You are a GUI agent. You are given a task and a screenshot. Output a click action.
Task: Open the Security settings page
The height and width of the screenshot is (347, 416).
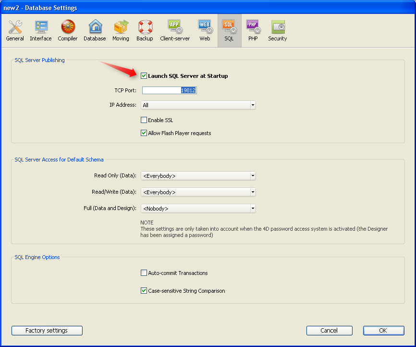coord(278,31)
